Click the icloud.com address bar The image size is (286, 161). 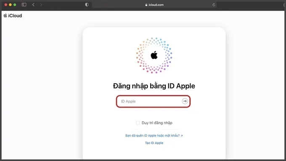coord(154,5)
